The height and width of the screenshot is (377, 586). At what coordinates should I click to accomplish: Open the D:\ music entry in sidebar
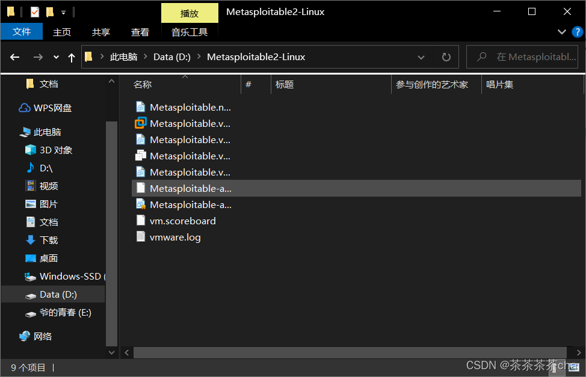point(39,168)
